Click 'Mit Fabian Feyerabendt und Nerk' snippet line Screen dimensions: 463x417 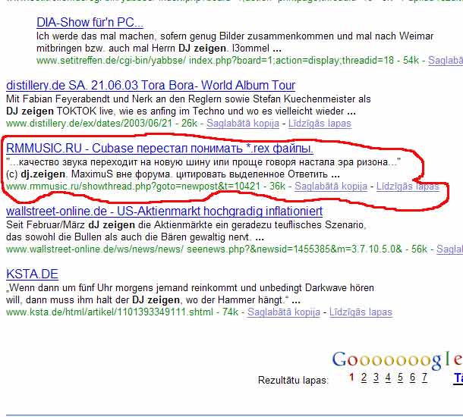[x=188, y=99]
